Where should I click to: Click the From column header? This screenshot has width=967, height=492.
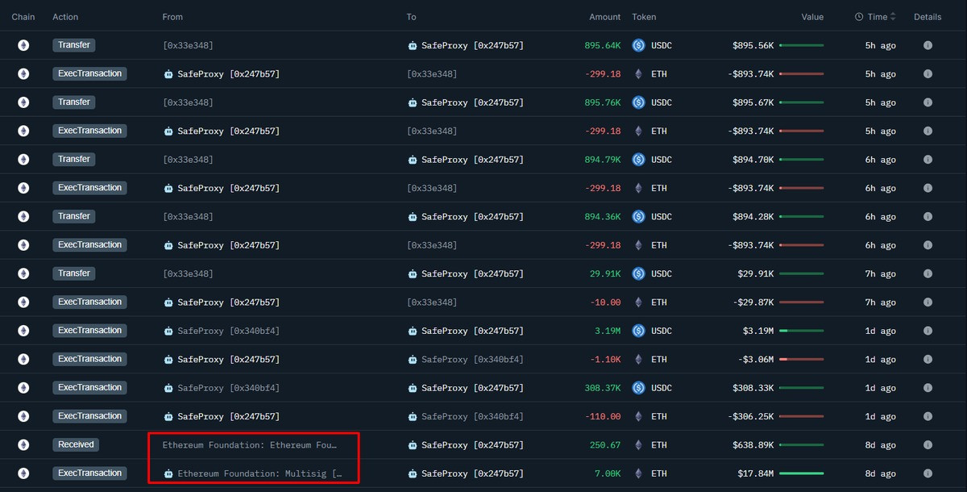172,17
